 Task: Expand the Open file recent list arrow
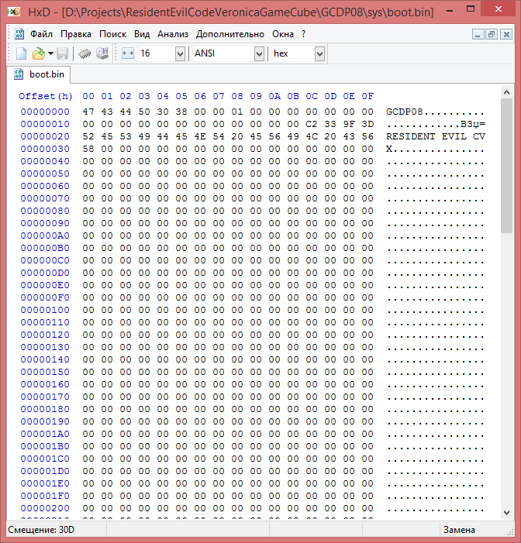(50, 53)
